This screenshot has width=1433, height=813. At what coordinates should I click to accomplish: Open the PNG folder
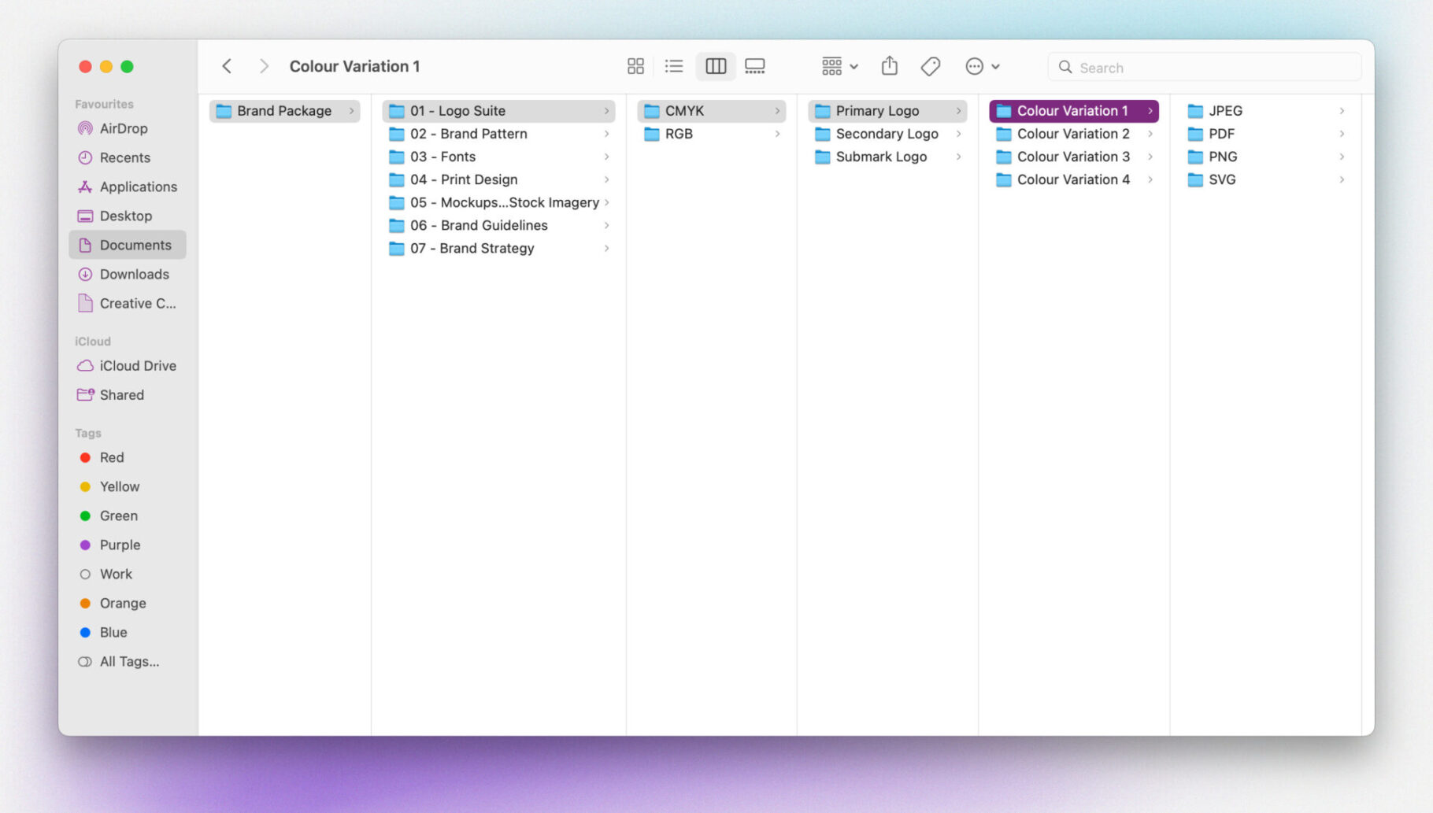click(x=1266, y=157)
